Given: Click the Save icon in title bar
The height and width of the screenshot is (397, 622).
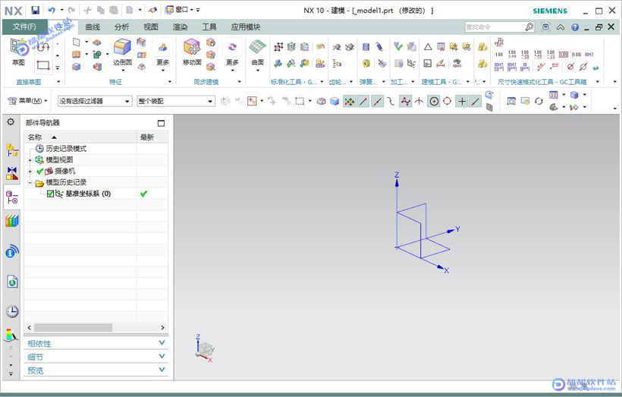Looking at the screenshot, I should (36, 11).
